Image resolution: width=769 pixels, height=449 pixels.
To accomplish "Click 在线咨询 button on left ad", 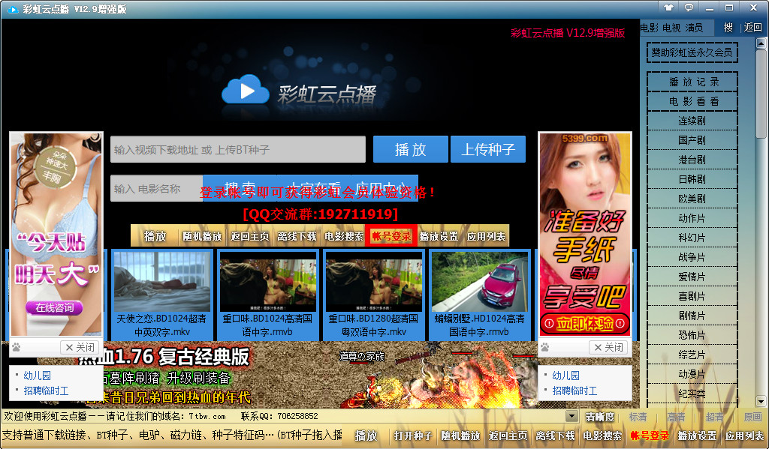I will pyautogui.click(x=54, y=307).
